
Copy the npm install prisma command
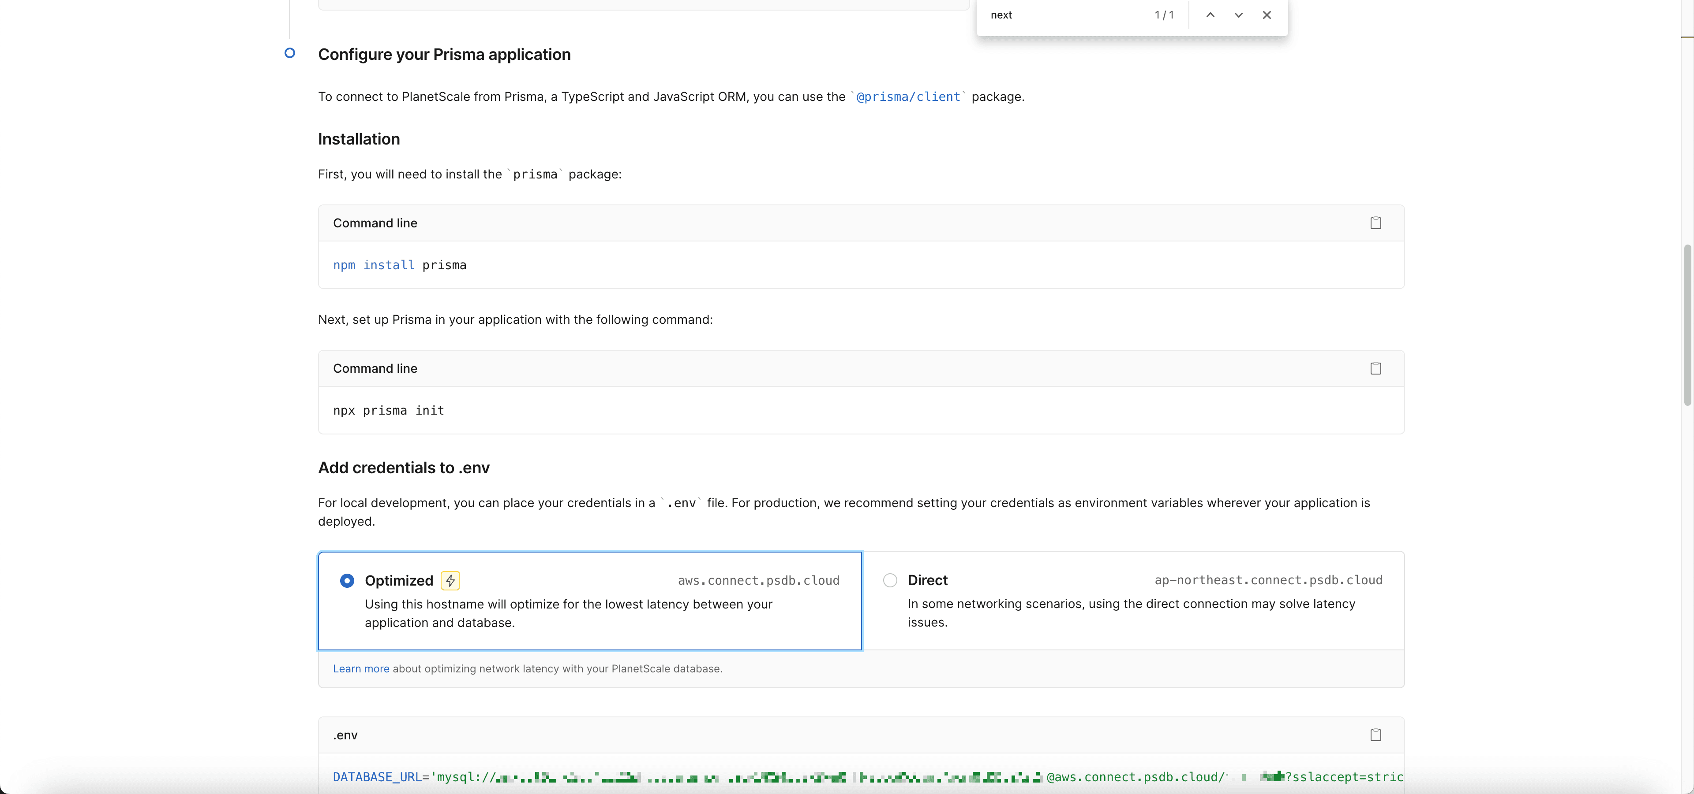click(x=1375, y=223)
